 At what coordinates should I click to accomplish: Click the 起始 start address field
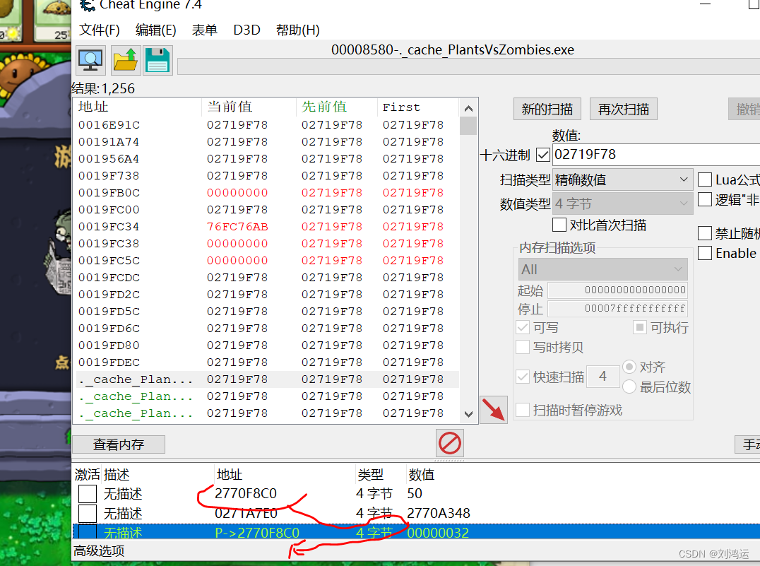coord(617,290)
